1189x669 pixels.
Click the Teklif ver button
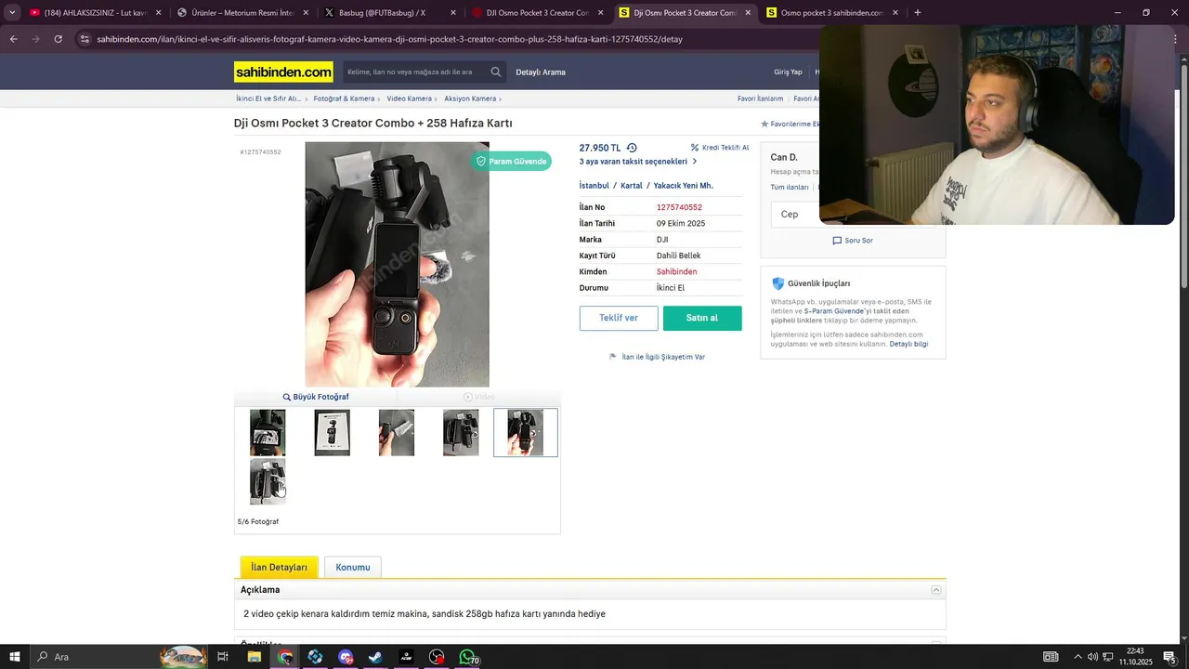(619, 318)
